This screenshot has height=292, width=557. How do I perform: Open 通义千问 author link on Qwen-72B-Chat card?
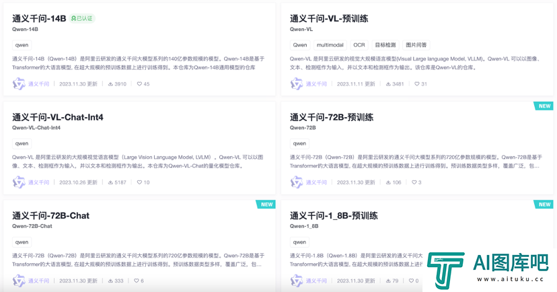pos(39,281)
